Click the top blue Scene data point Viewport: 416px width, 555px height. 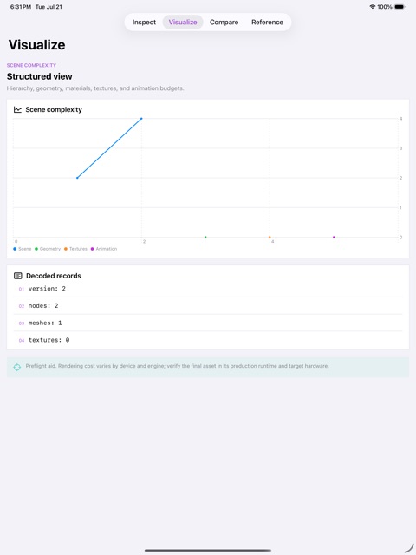[x=141, y=119]
